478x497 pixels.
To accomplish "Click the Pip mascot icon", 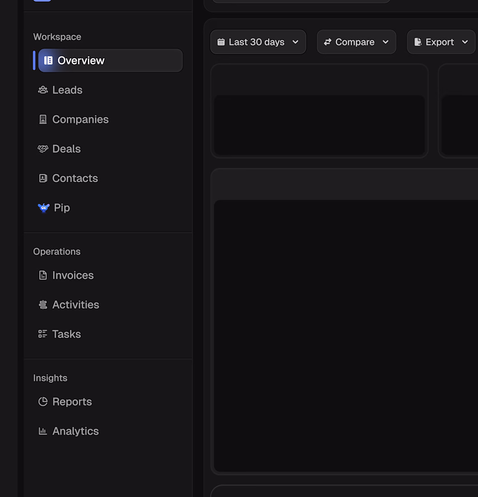I will click(x=44, y=208).
